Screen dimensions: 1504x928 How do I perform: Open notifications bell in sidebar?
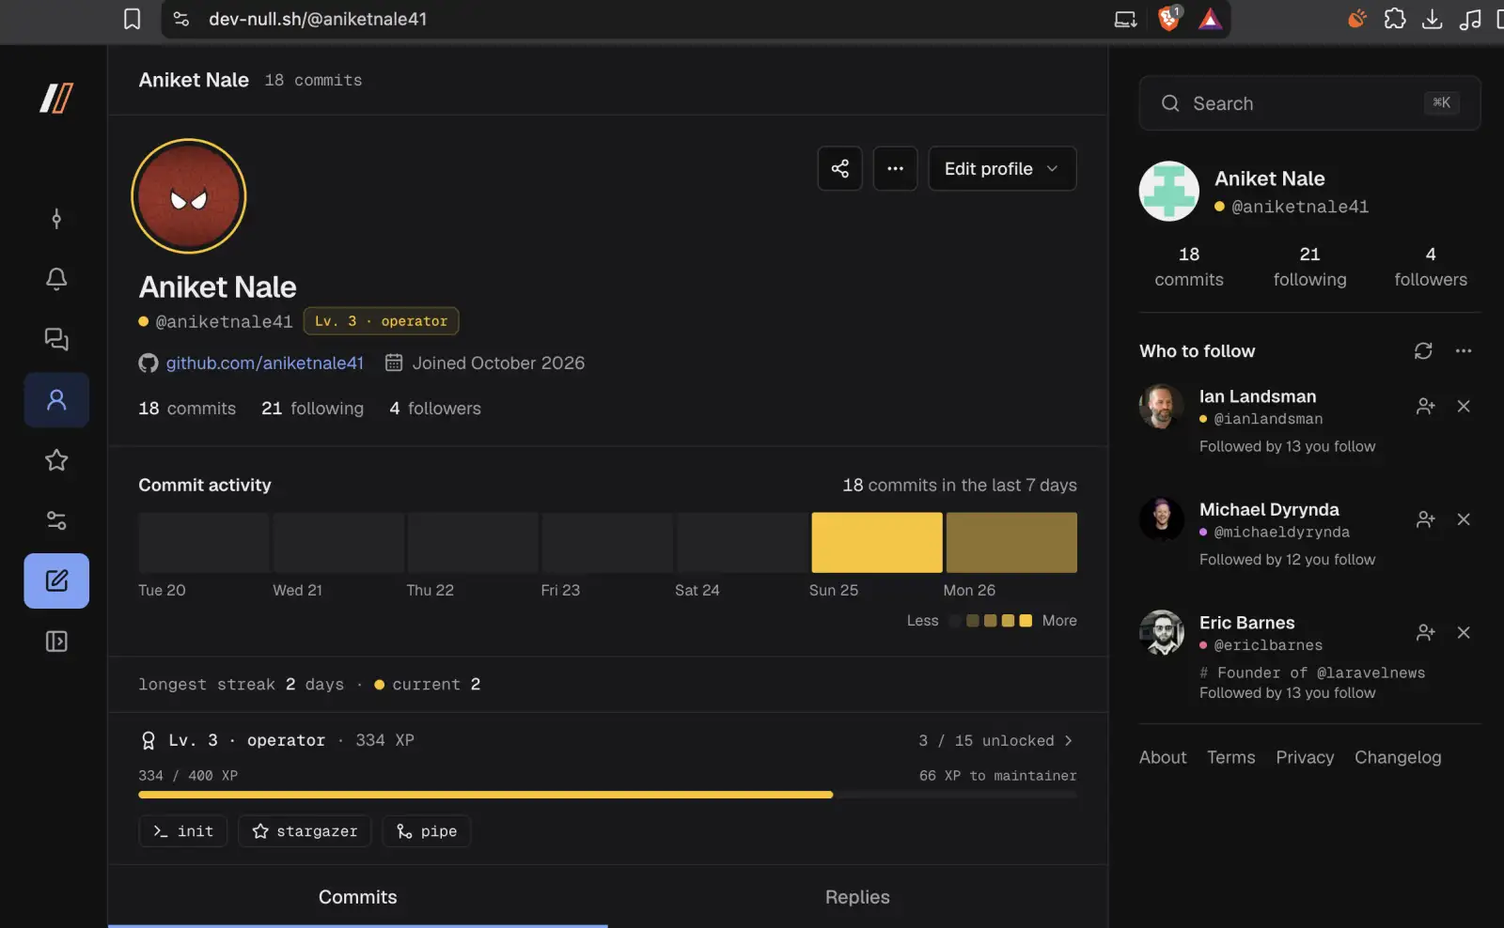[56, 279]
